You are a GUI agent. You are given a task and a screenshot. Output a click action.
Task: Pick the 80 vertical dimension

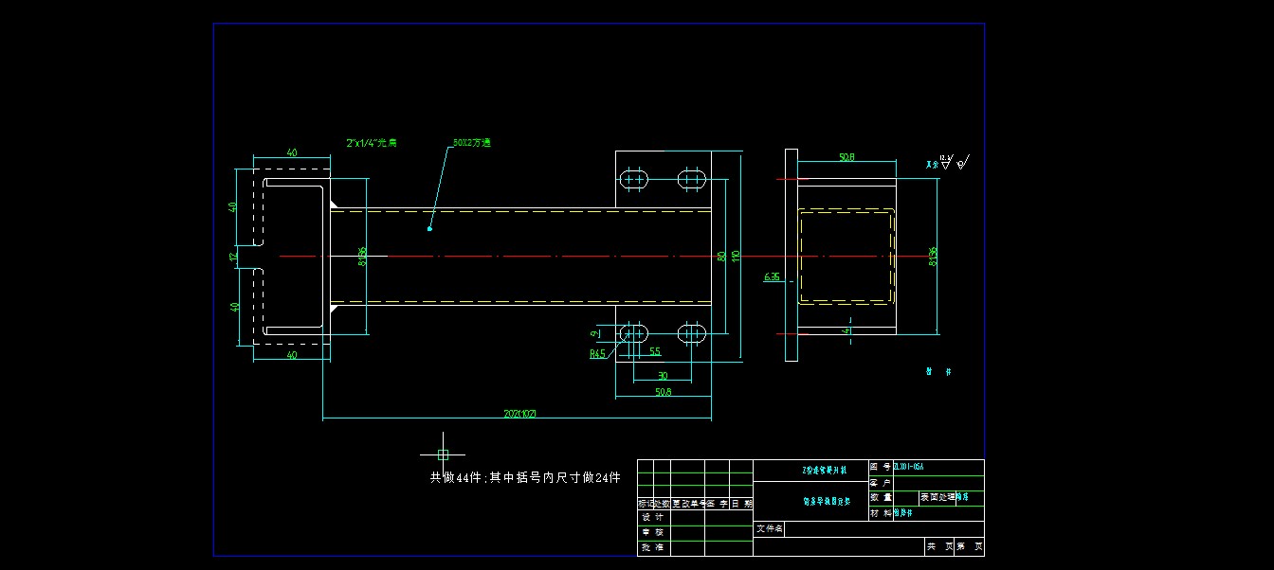[721, 257]
